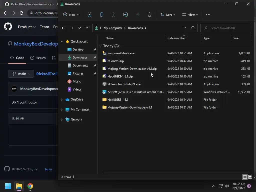Click the Chrome address bar URL
The height and width of the screenshot is (192, 256).
(x=46, y=13)
